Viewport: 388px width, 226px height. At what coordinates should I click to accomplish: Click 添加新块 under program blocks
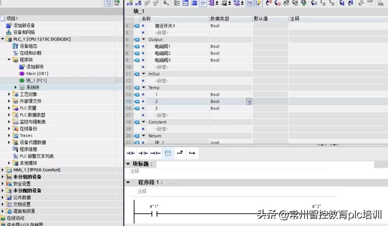coord(34,67)
